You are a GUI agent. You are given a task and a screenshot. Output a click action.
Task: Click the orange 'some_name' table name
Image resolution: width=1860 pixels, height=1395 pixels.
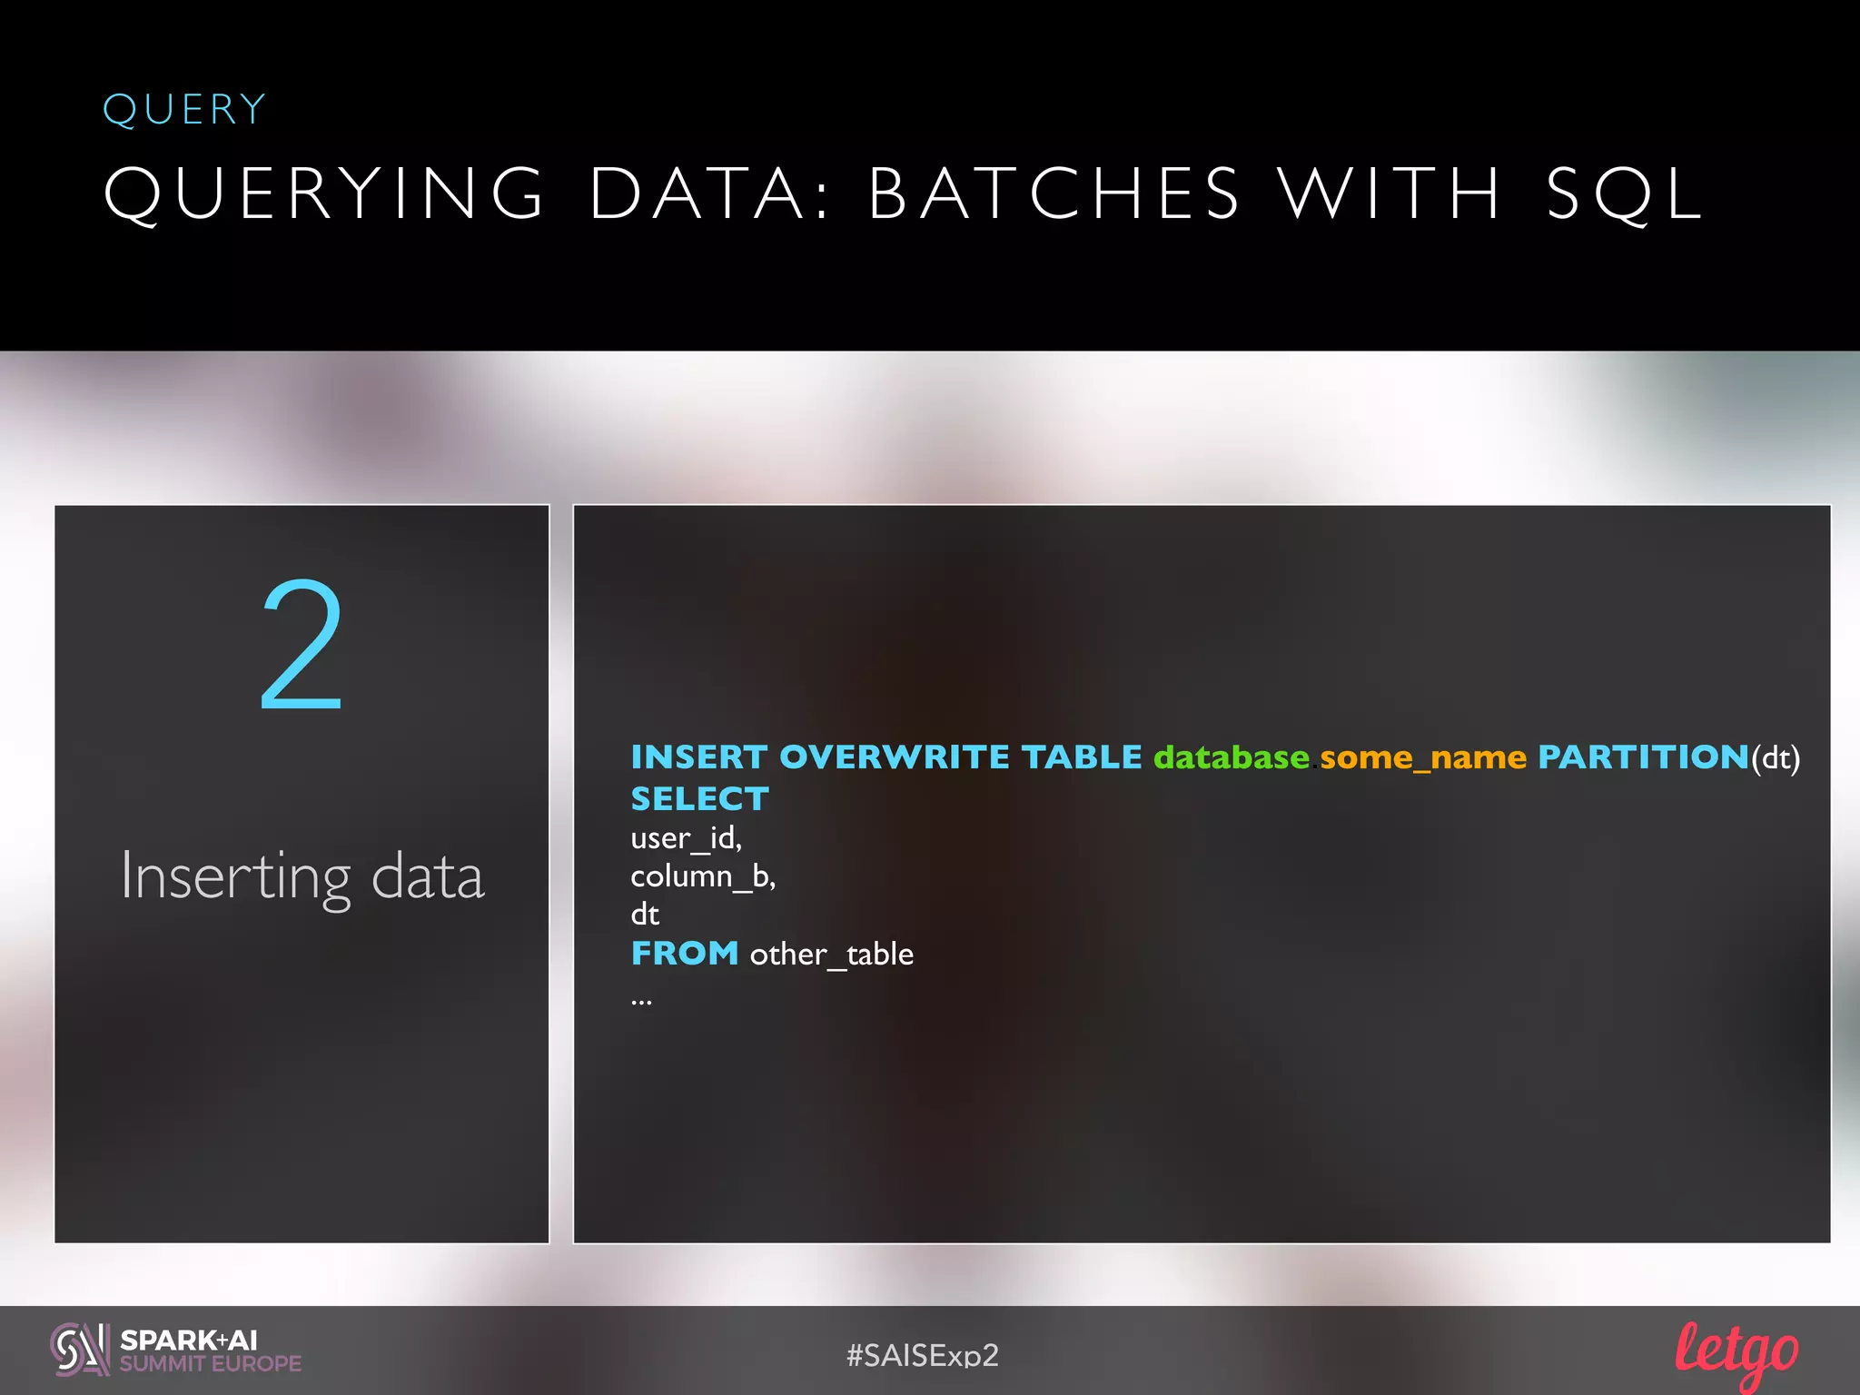click(1423, 758)
